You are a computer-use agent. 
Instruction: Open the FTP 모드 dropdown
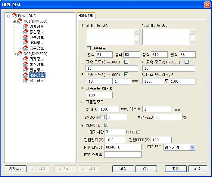pos(192,147)
